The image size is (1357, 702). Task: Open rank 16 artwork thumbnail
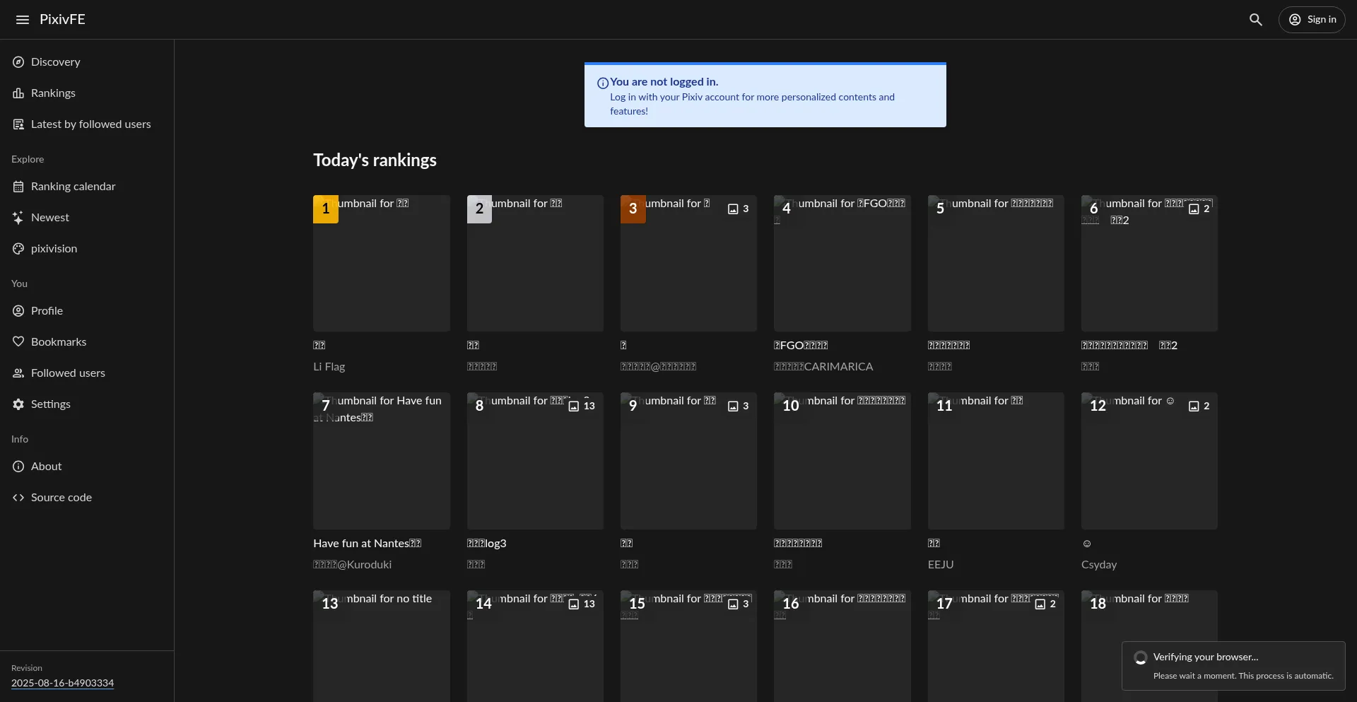click(x=842, y=646)
